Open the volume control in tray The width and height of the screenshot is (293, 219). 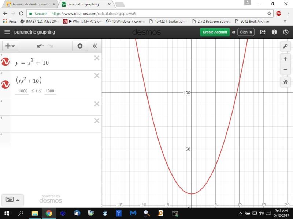click(x=261, y=214)
